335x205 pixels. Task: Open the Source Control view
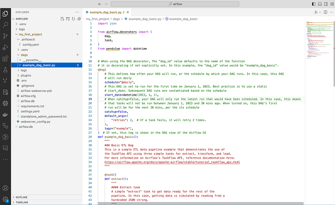click(x=5, y=36)
